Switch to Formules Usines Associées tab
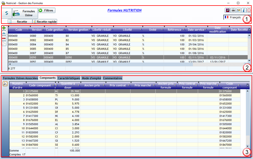This screenshot has height=159, width=253. [20, 78]
